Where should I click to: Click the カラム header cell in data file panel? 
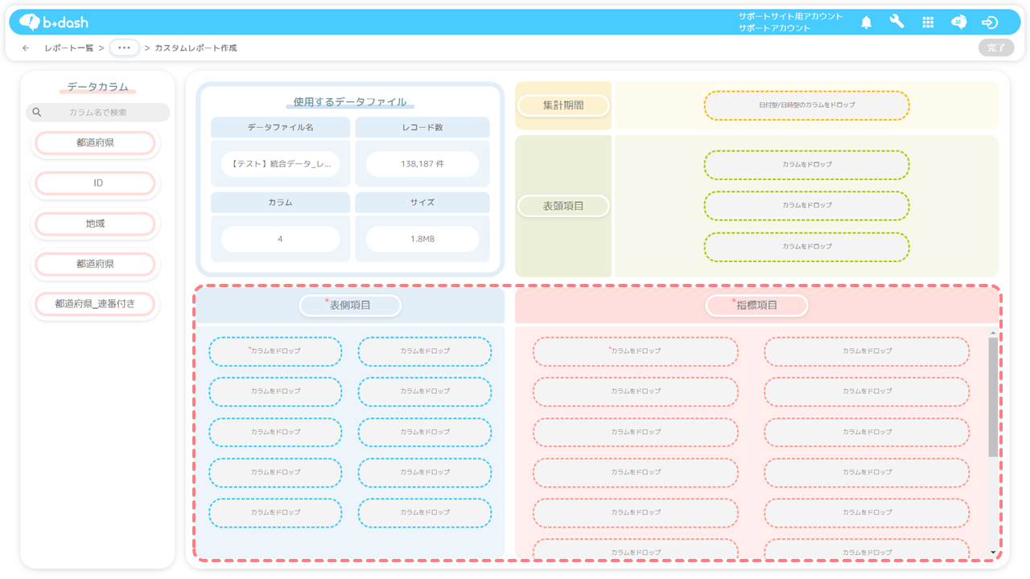click(281, 203)
